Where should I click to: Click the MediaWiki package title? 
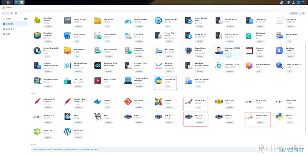coord(229,100)
